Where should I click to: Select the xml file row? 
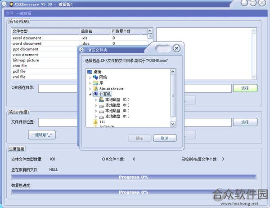[x=45, y=77]
